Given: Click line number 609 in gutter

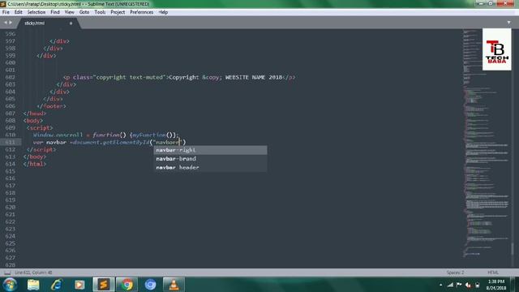Looking at the screenshot, I should [11, 128].
